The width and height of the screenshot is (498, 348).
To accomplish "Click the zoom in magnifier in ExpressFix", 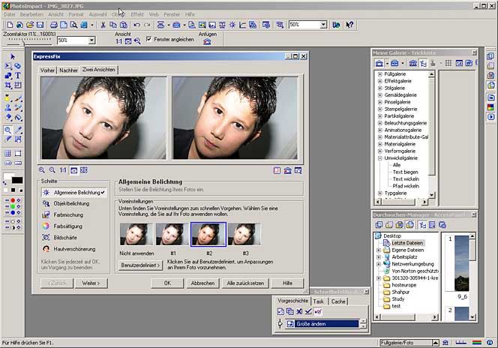I will point(43,170).
